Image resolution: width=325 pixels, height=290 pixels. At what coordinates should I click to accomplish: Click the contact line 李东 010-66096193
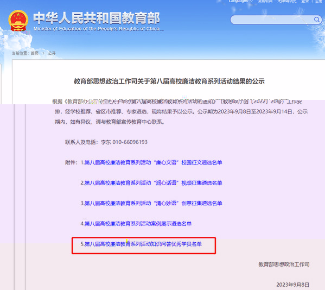[106, 142]
